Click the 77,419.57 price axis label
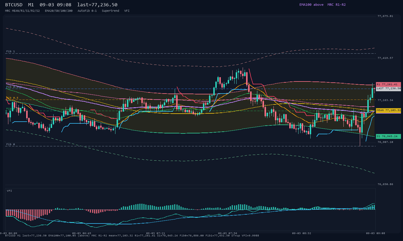The height and width of the screenshot is (241, 403). tap(385, 58)
